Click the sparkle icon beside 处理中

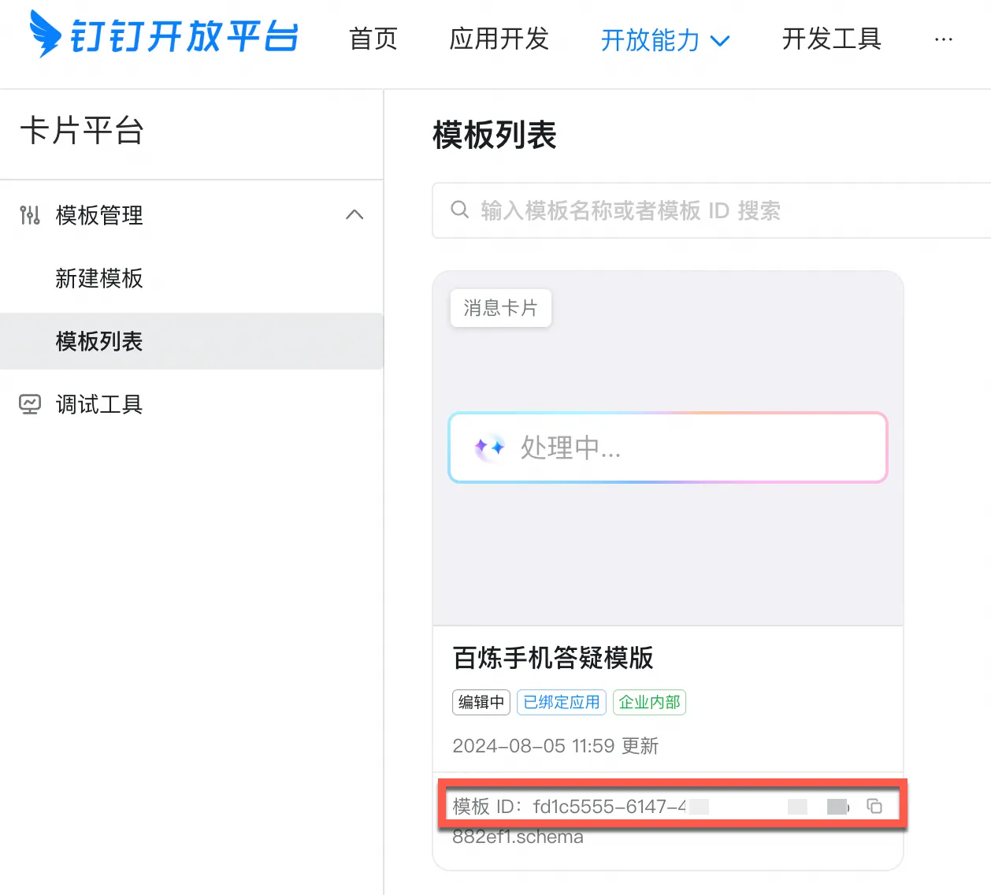pos(489,447)
